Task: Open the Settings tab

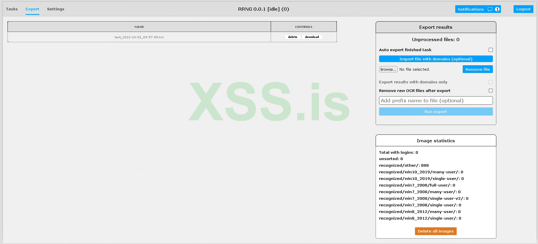Action: point(56,9)
